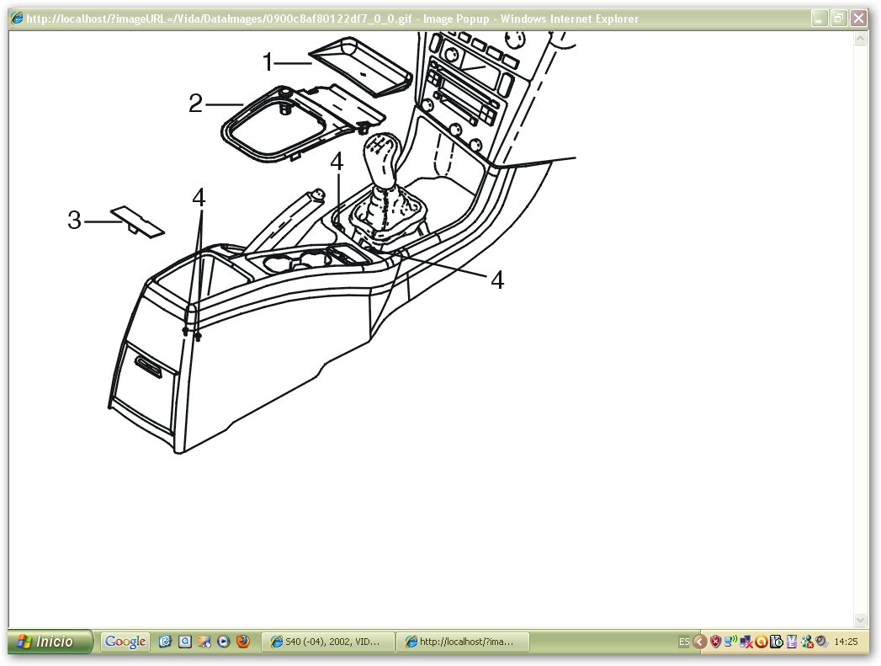
Task: Click the 14:25 system clock
Action: (846, 642)
